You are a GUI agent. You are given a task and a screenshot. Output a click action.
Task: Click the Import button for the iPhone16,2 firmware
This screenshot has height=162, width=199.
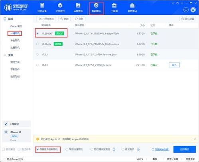174,65
